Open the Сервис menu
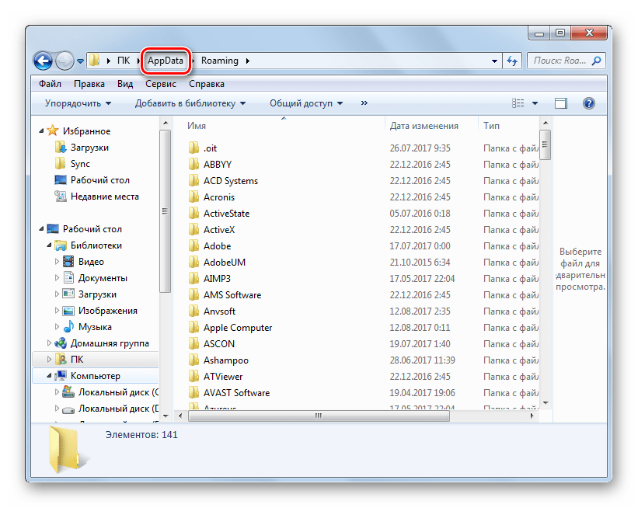This screenshot has width=638, height=508. coord(161,84)
